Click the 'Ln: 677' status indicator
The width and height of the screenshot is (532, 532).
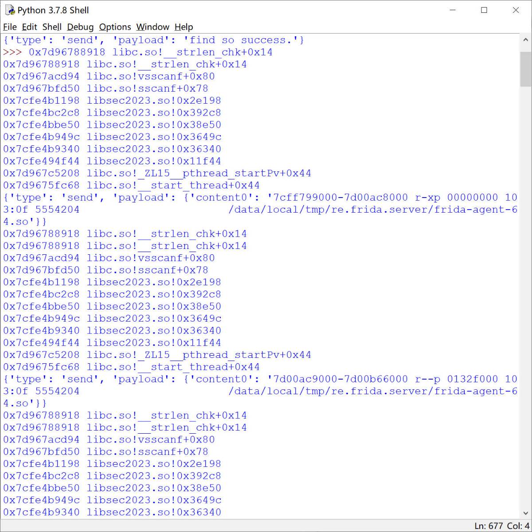tap(489, 526)
